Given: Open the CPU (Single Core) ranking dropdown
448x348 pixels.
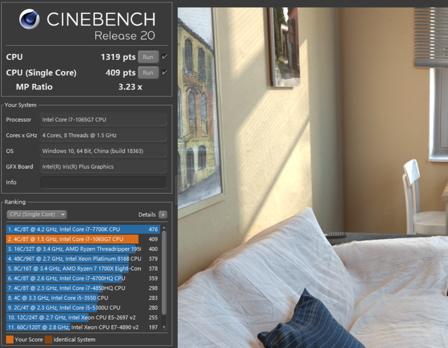Looking at the screenshot, I should [37, 214].
